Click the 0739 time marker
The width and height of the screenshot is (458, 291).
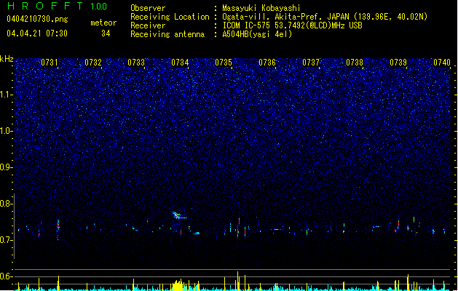click(398, 63)
